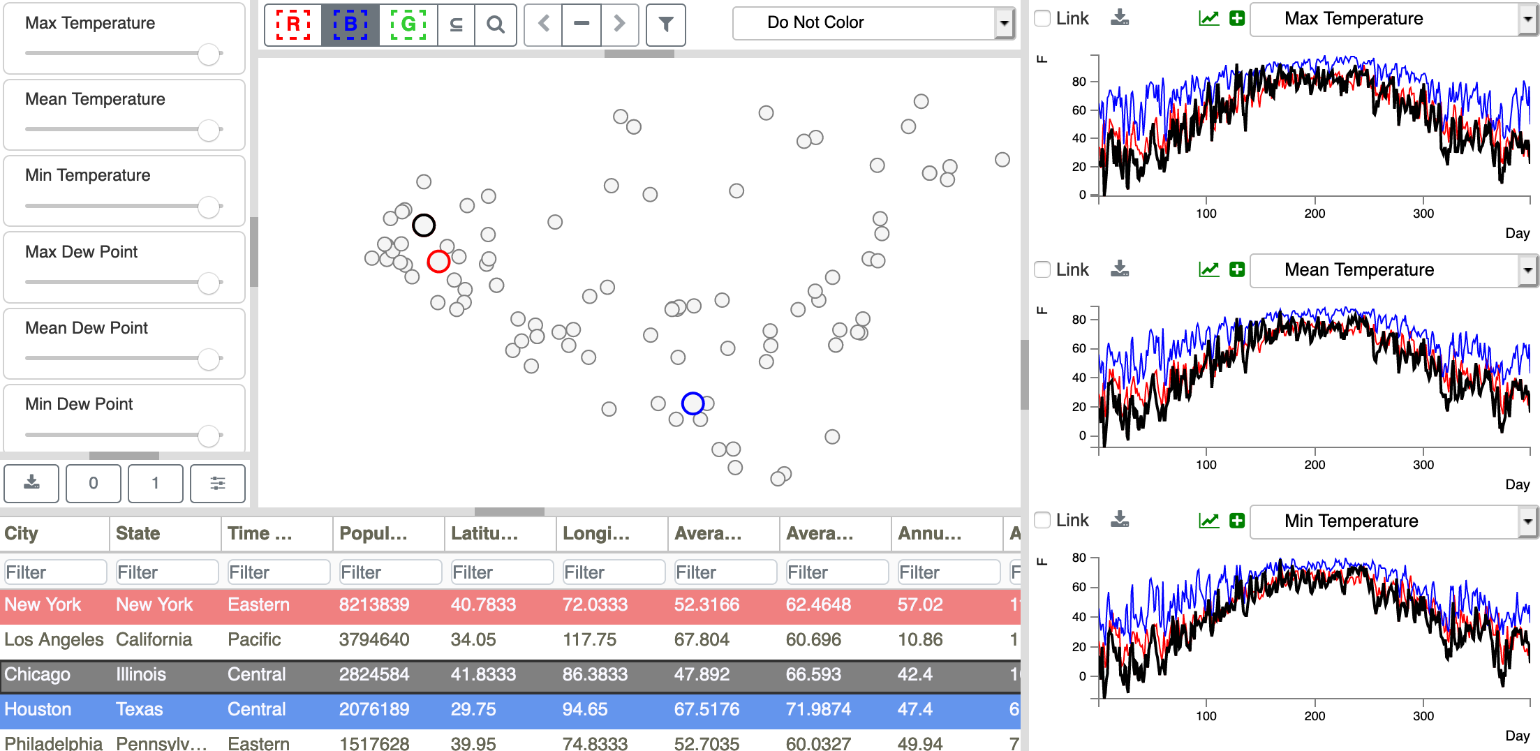Click the filter funnel icon

tap(666, 24)
